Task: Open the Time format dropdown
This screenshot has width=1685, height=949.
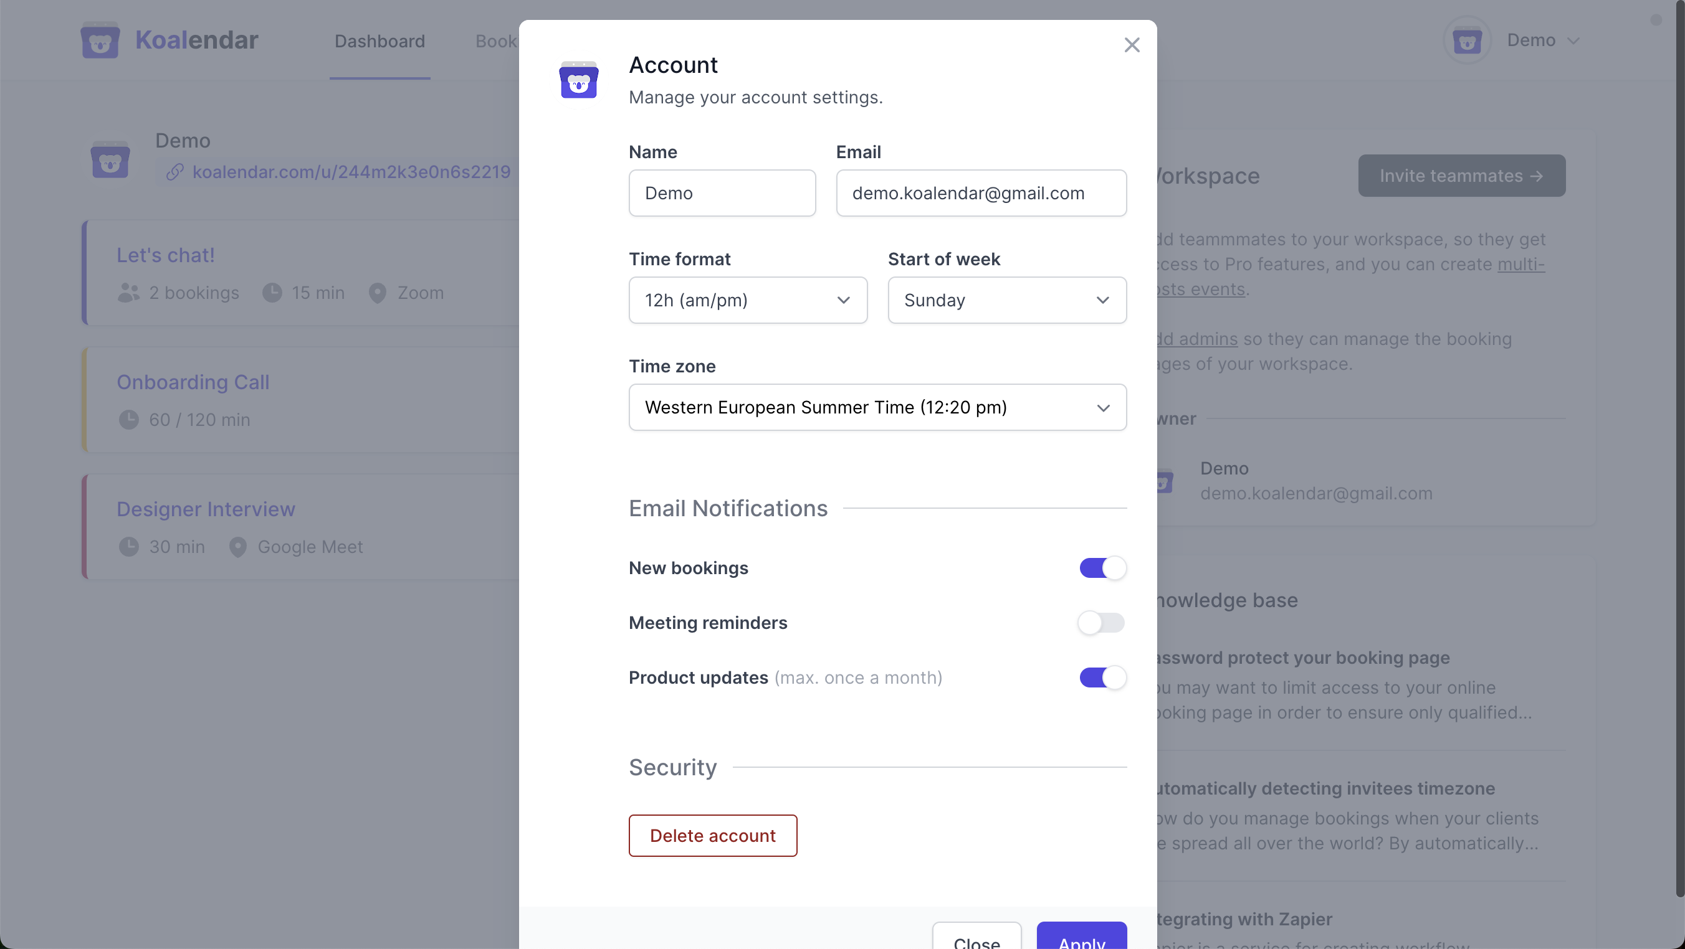Action: (x=748, y=300)
